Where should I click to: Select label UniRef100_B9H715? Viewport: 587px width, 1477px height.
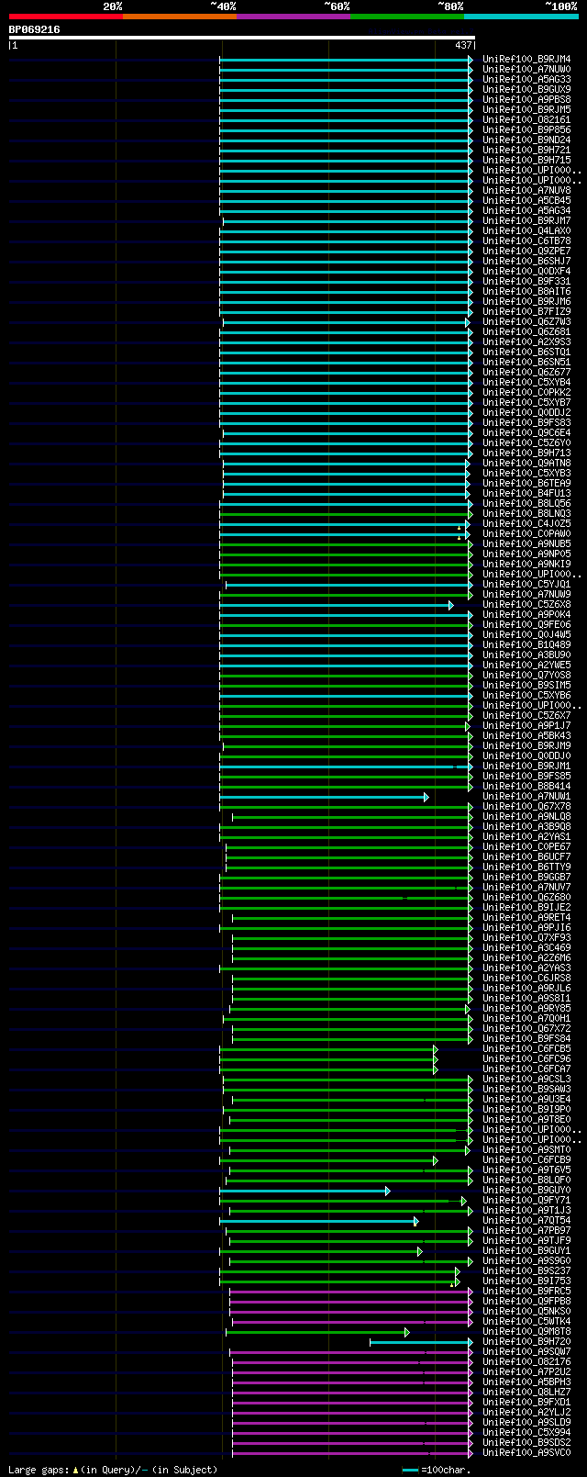[x=526, y=161]
